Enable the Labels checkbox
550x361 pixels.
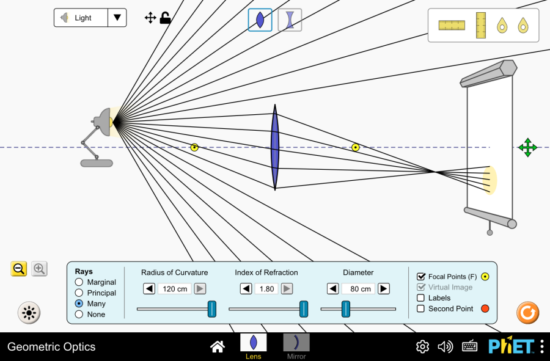[420, 298]
